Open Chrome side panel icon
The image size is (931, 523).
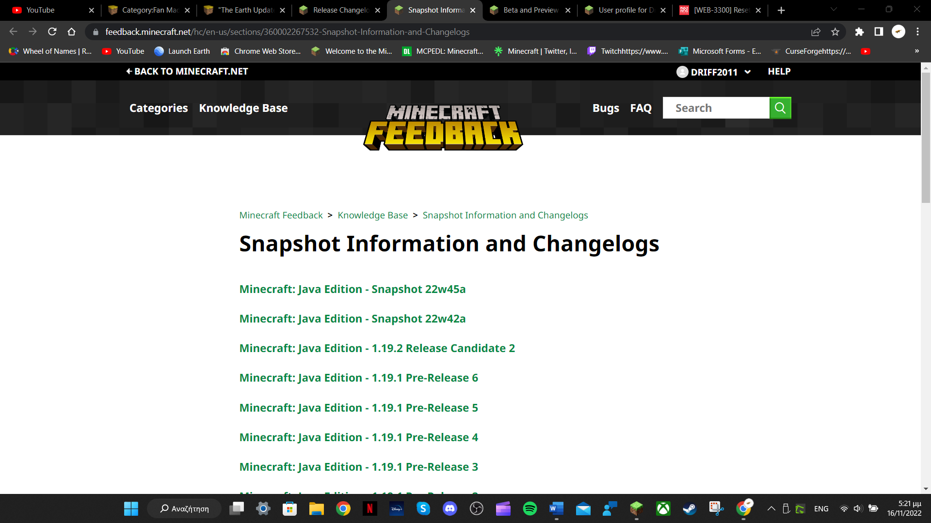tap(879, 32)
